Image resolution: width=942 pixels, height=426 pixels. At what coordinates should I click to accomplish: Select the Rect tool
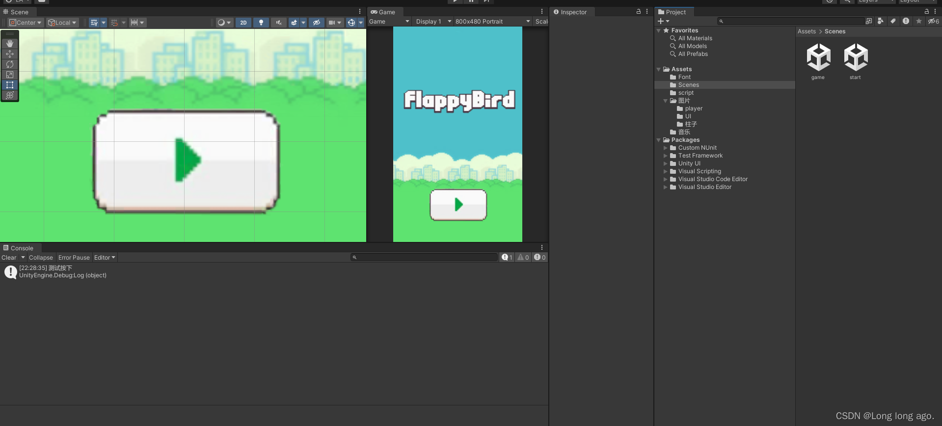[10, 85]
